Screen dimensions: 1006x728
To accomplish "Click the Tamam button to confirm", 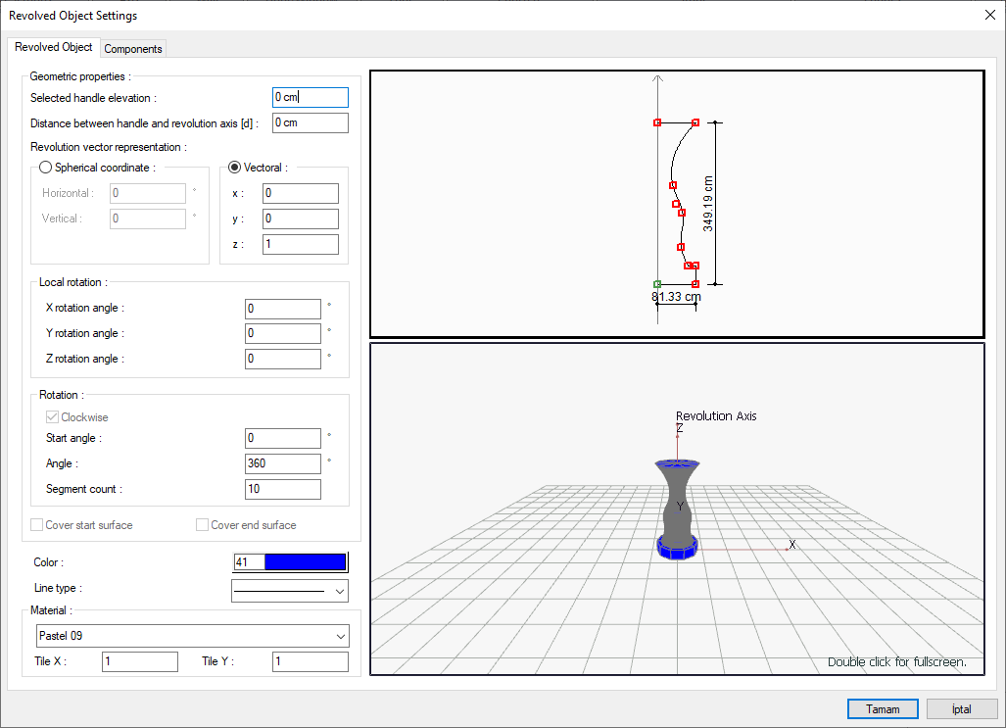I will [883, 708].
